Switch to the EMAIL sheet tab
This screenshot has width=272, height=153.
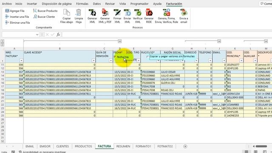(30, 146)
